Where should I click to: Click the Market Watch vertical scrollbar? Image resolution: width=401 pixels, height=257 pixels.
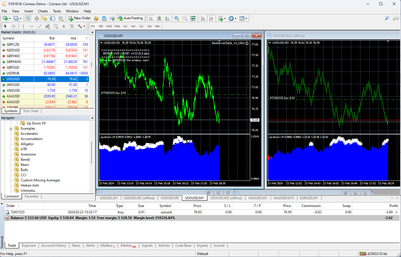coord(92,65)
